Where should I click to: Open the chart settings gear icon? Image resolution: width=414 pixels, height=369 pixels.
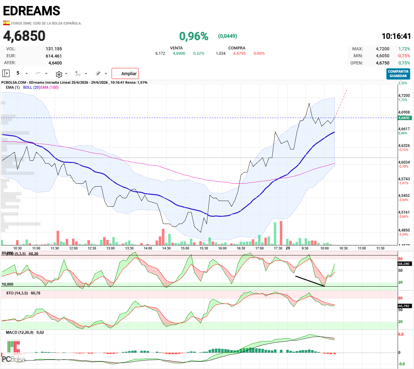tap(59, 74)
